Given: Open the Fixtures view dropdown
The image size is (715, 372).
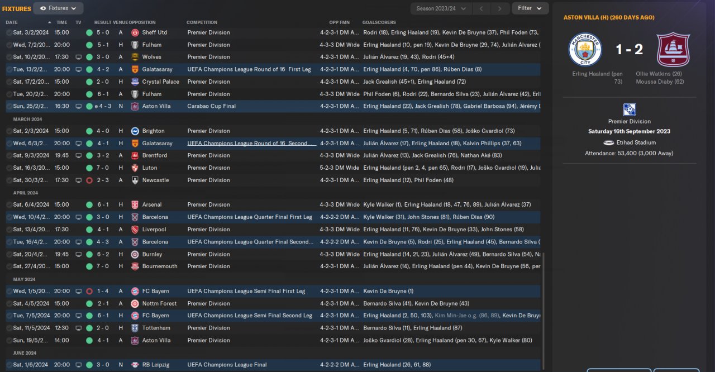Looking at the screenshot, I should point(58,8).
